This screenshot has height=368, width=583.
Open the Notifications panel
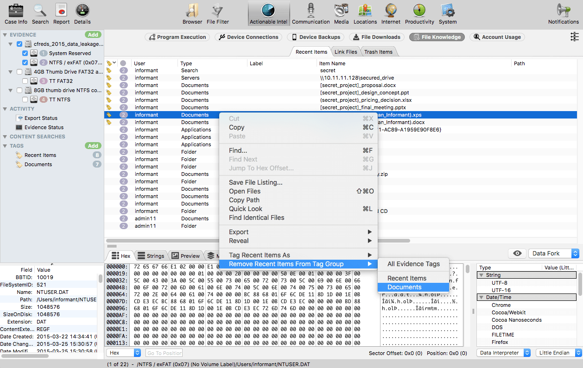[563, 13]
